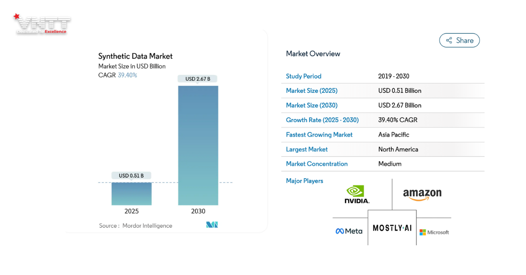Click the Microsoft logo
This screenshot has height=275, width=526.
(434, 232)
